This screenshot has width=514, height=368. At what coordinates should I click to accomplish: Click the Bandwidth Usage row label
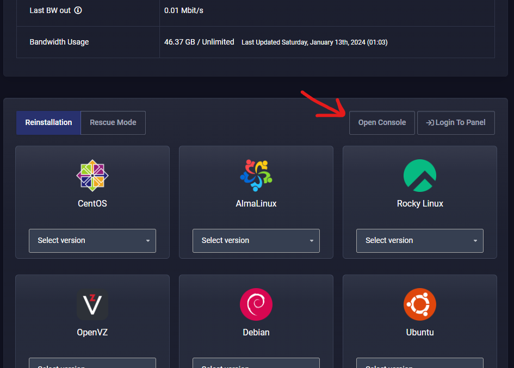click(59, 42)
